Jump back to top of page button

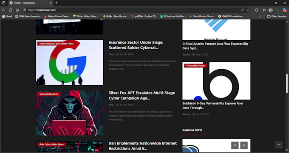(x=279, y=145)
